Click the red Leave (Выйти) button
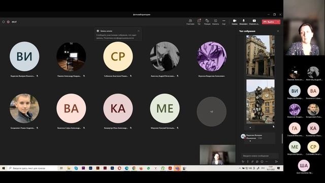The image size is (325, 183). coord(269,22)
